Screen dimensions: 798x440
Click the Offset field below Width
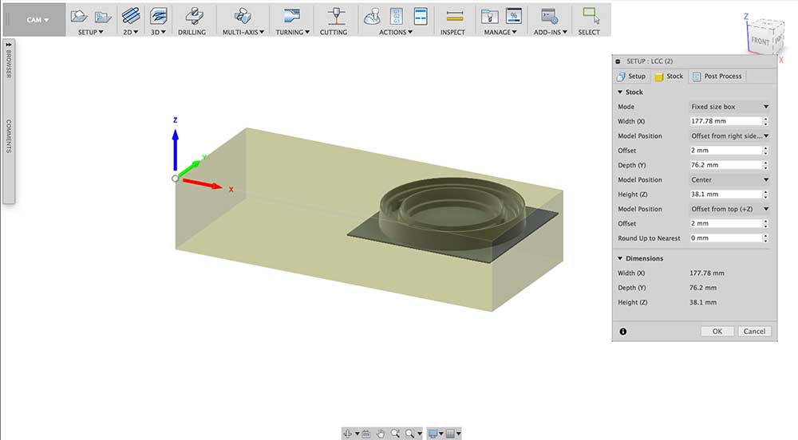tap(725, 151)
